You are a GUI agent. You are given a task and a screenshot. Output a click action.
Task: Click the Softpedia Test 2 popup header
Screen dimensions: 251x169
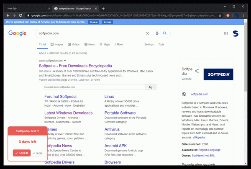click(x=28, y=131)
